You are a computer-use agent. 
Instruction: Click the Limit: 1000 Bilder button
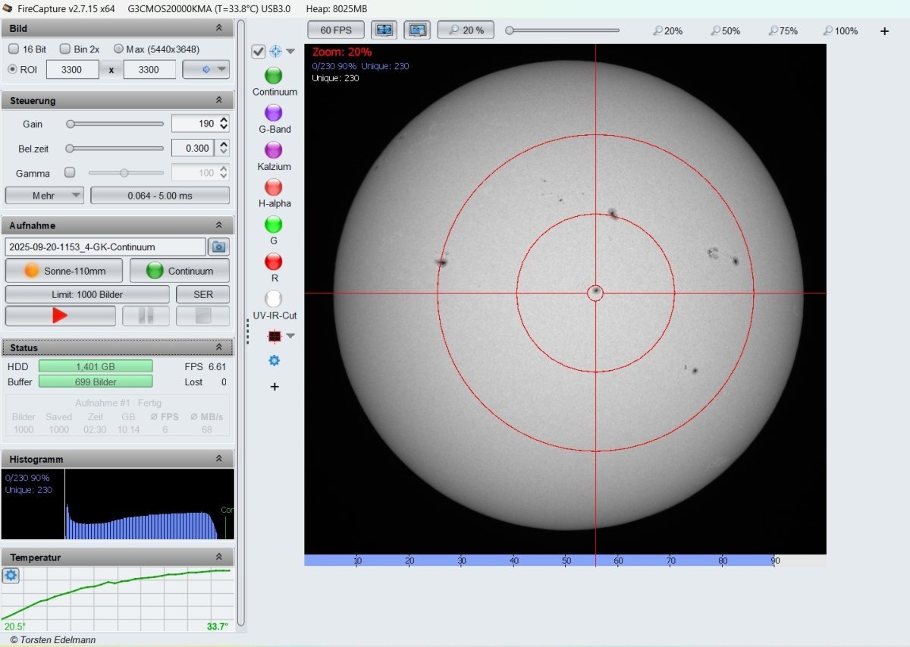[x=87, y=294]
